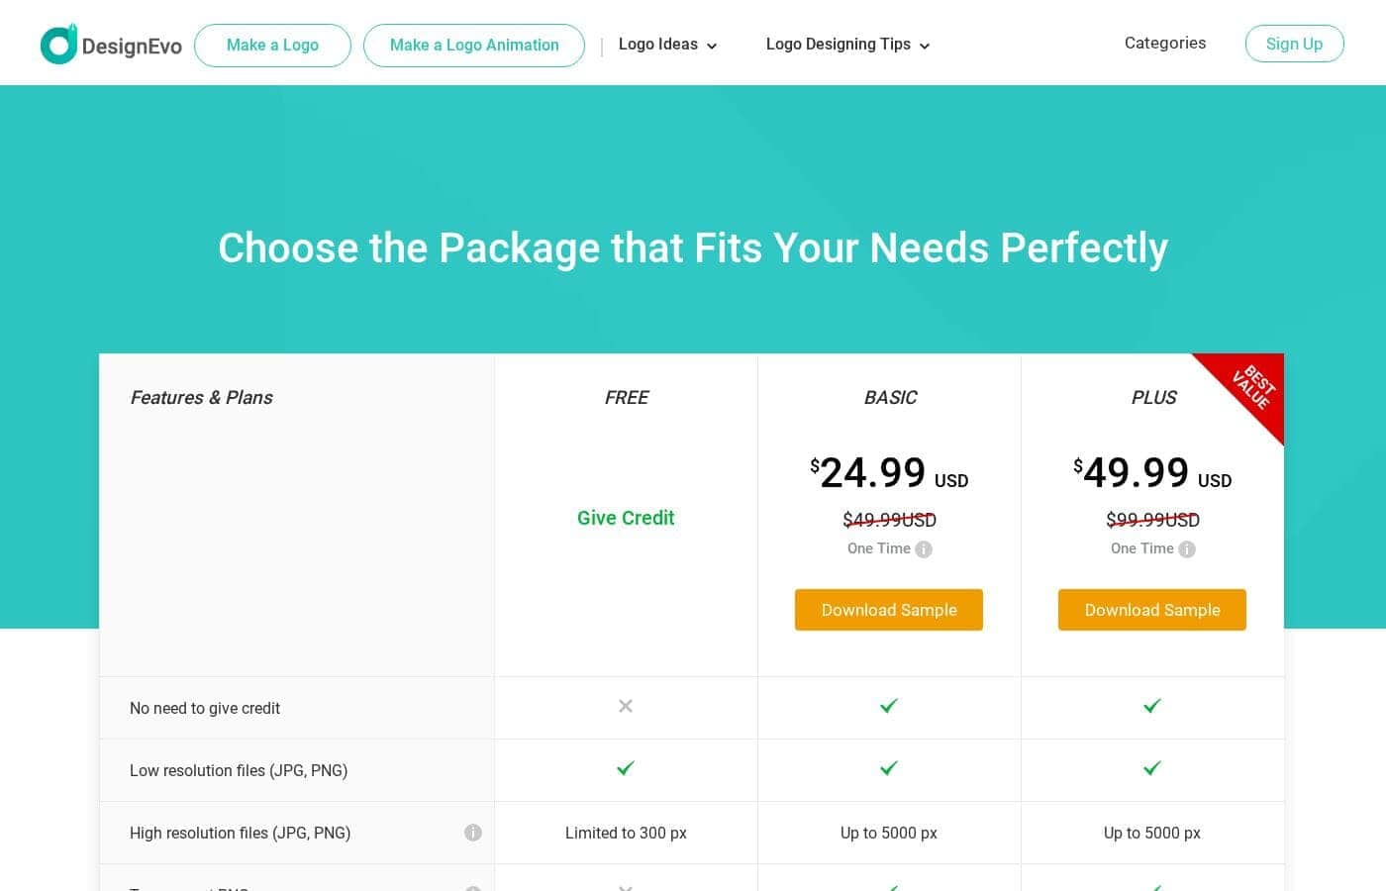Viewport: 1386px width, 891px height.
Task: Click the $24.99 USD price
Action: (889, 473)
